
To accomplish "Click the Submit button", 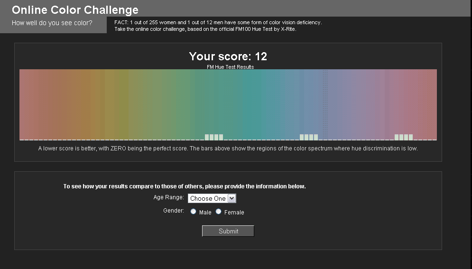I will 228,231.
